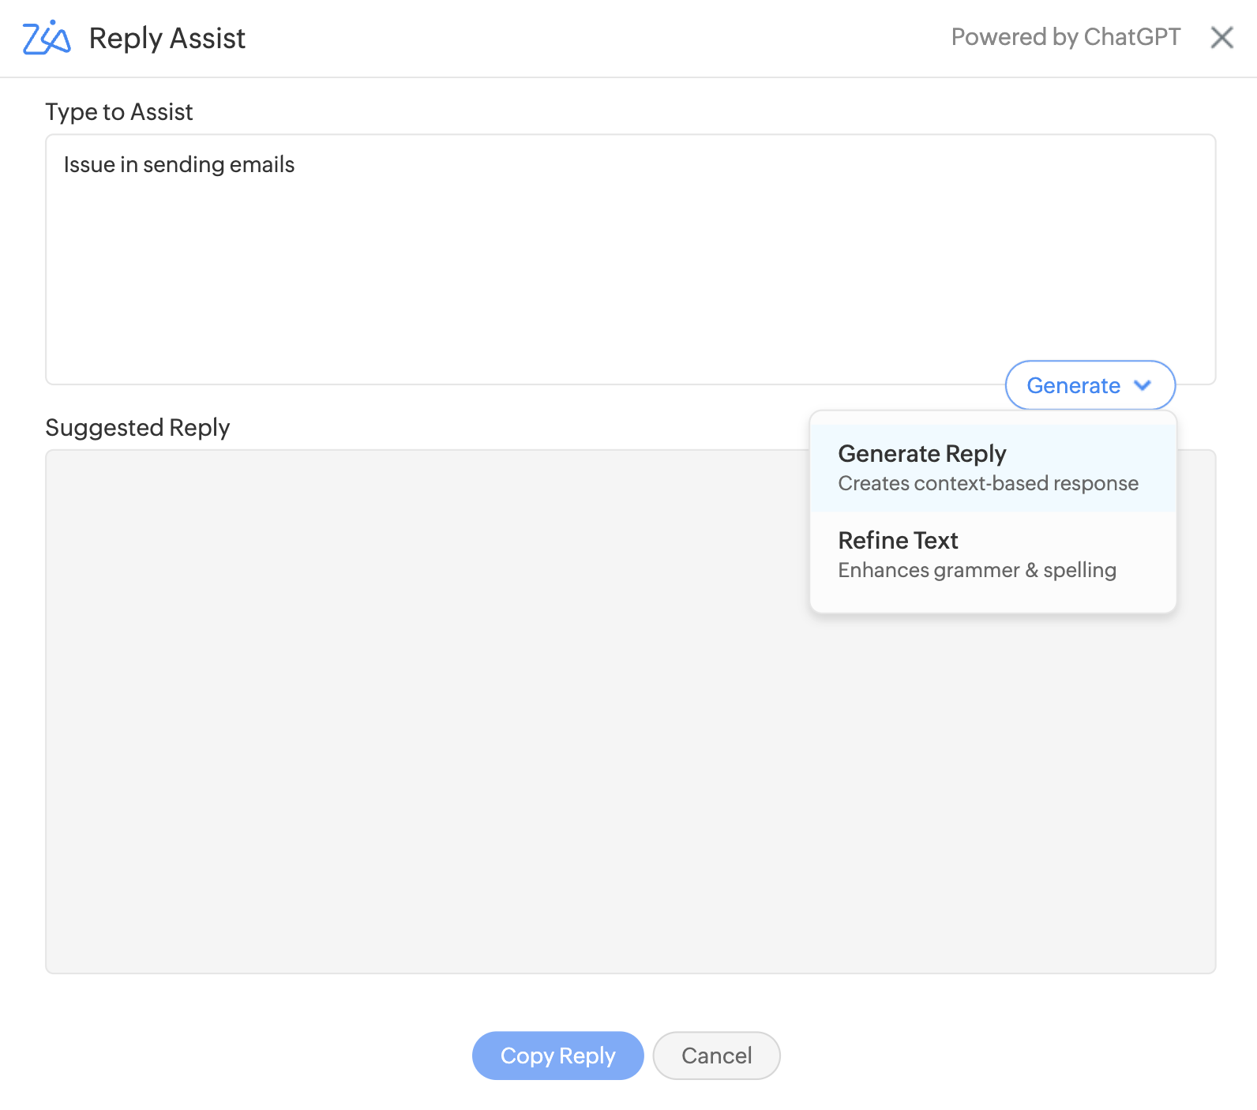Click the Powered by ChatGPT label
Screen dimensions: 1257x1110
tap(1066, 37)
